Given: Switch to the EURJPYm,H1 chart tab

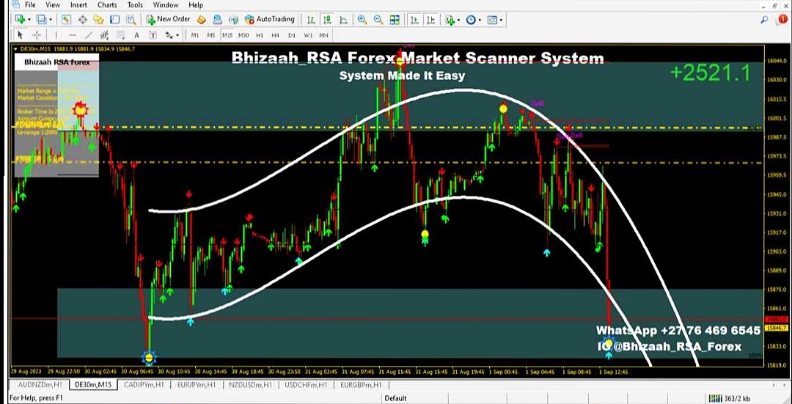Looking at the screenshot, I should (197, 385).
